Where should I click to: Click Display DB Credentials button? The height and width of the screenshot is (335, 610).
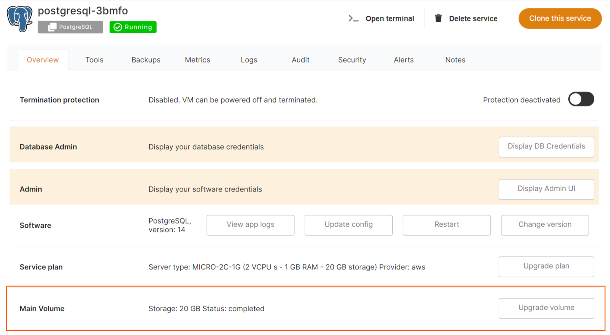546,147
